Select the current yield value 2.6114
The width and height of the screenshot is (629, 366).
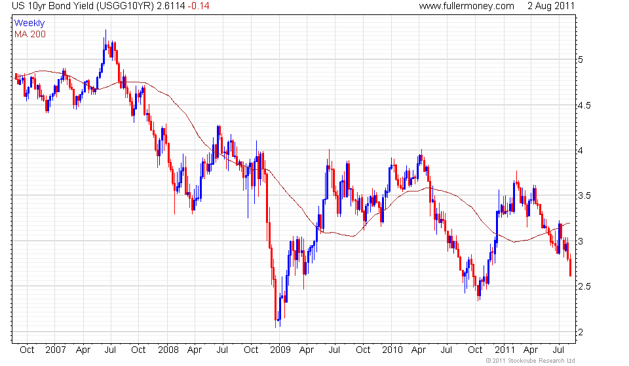[x=171, y=6]
